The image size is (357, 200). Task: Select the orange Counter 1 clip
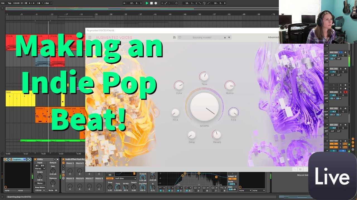point(42,115)
